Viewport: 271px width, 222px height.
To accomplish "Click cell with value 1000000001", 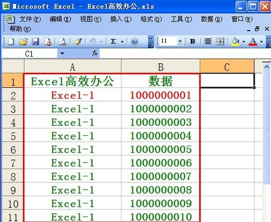I will click(x=161, y=95).
